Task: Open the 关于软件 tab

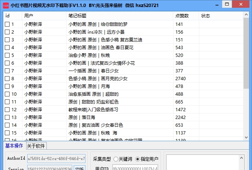Action: pos(36,146)
